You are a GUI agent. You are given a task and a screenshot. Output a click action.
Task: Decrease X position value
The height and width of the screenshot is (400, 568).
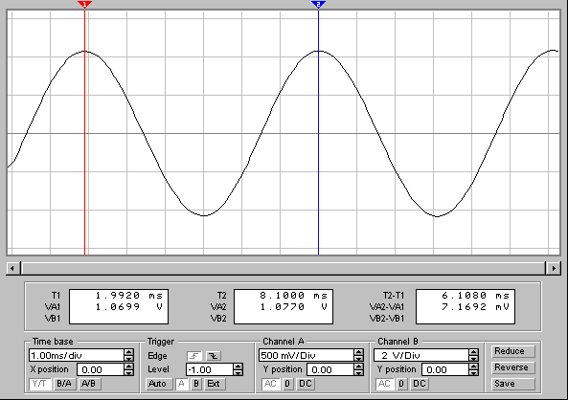[x=128, y=372]
